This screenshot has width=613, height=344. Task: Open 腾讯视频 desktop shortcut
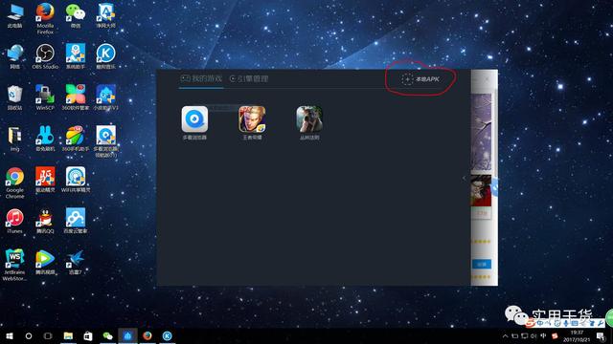[x=45, y=262]
